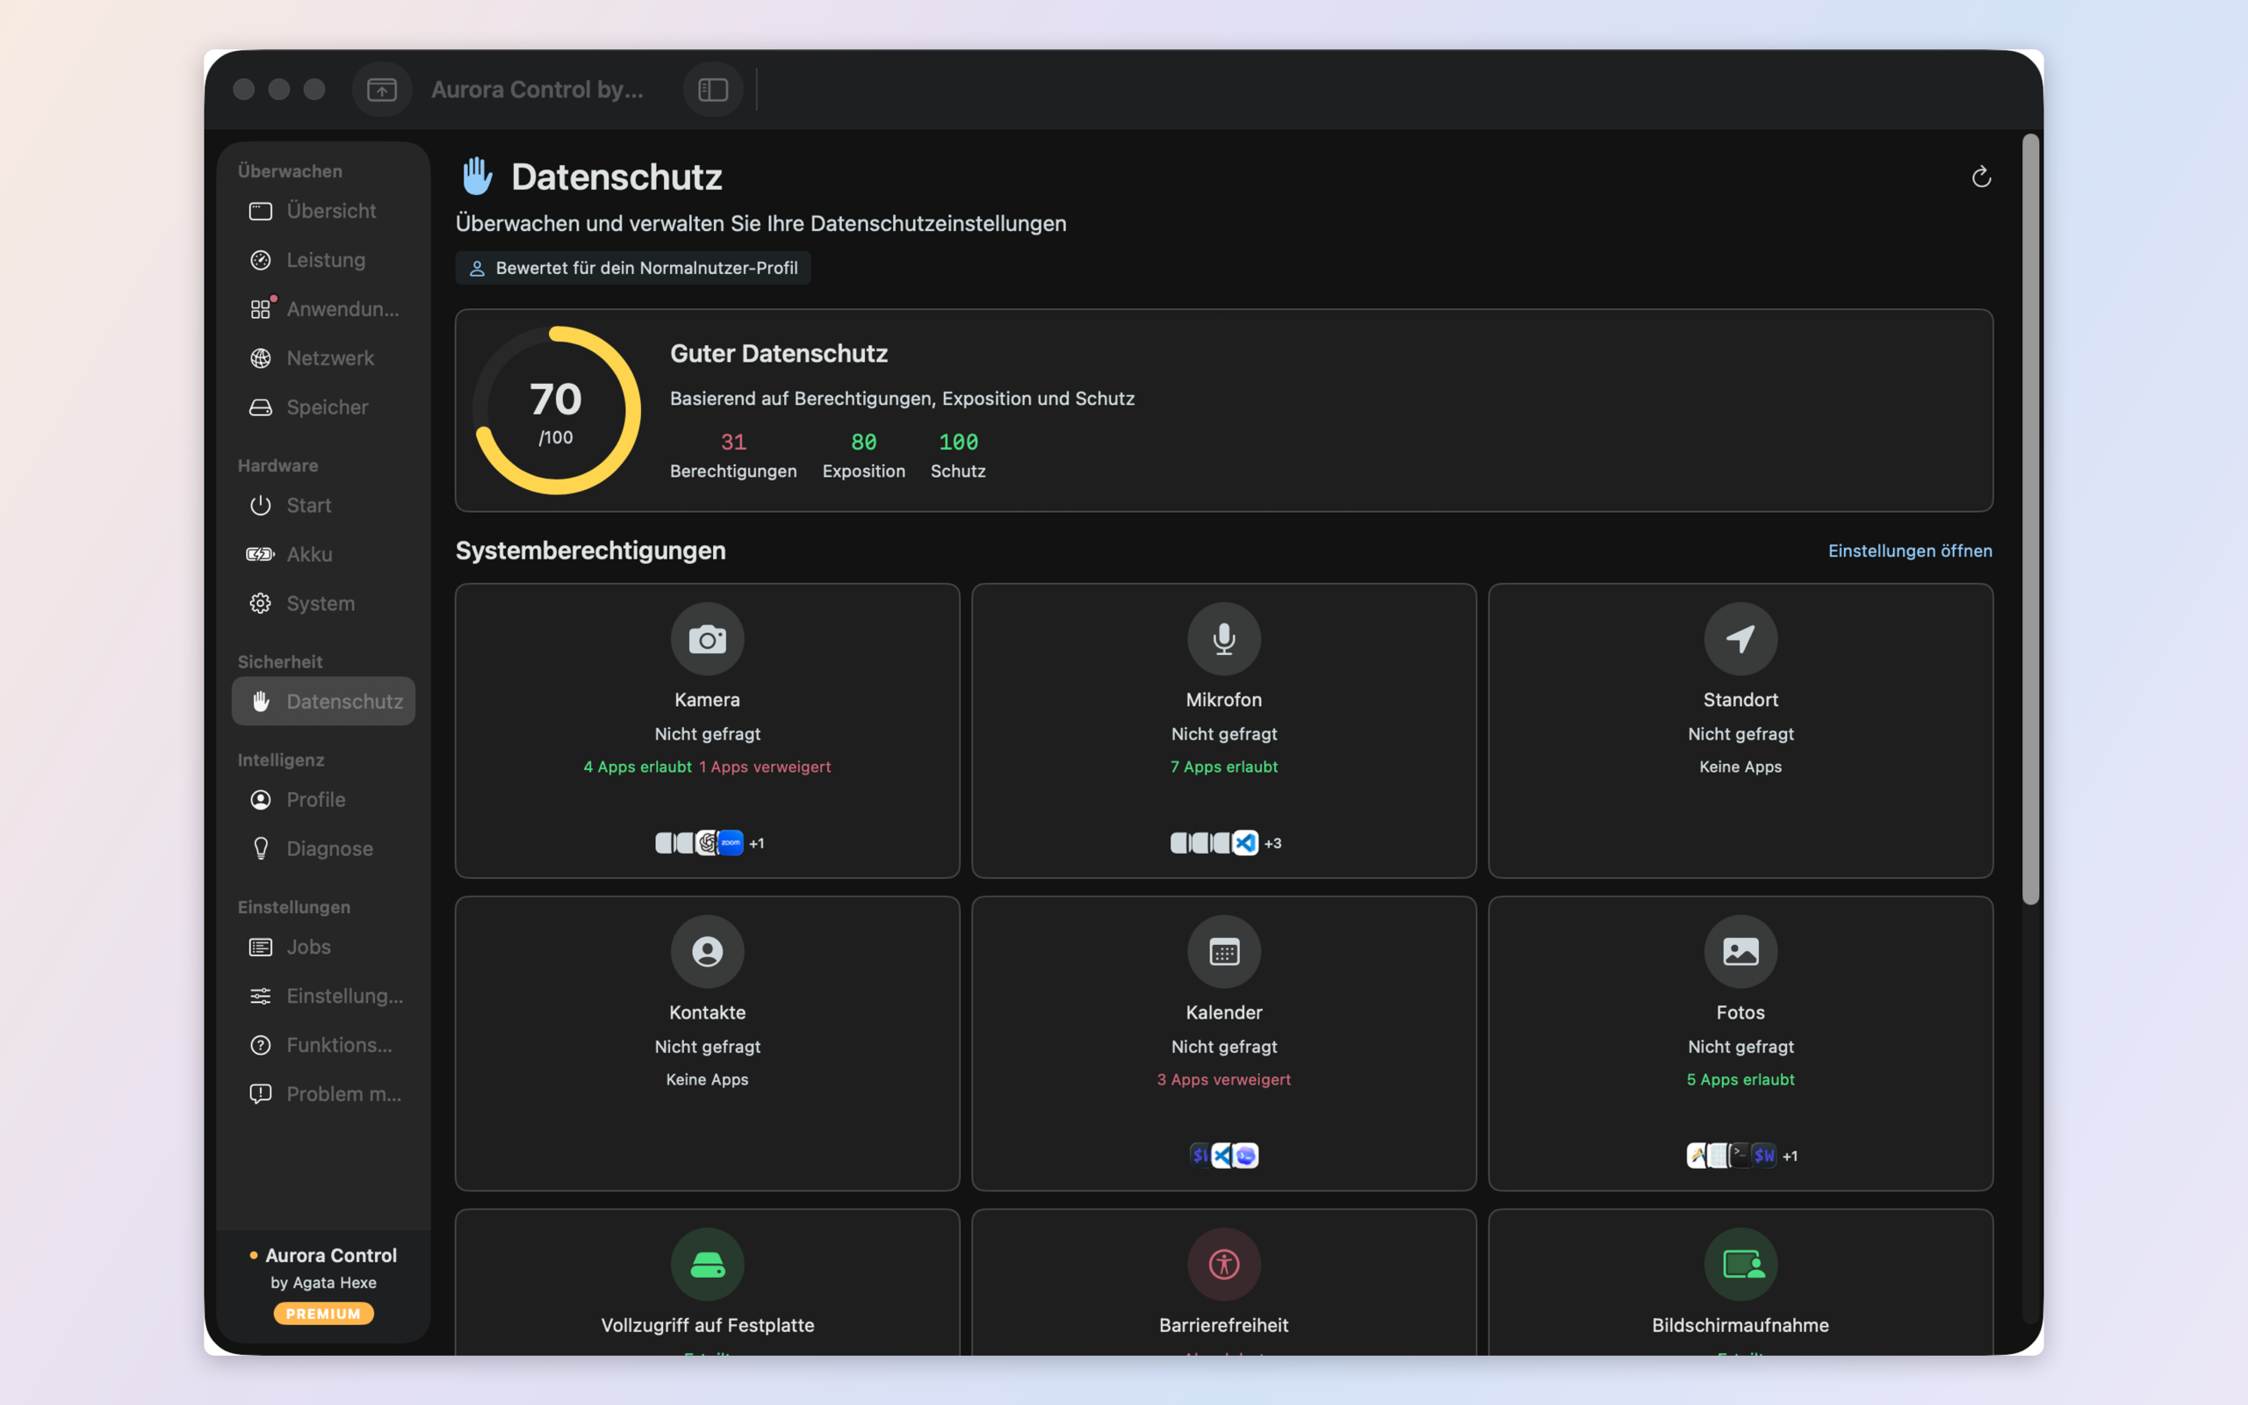Open the Fotos image icon
2248x1405 pixels.
click(x=1740, y=952)
